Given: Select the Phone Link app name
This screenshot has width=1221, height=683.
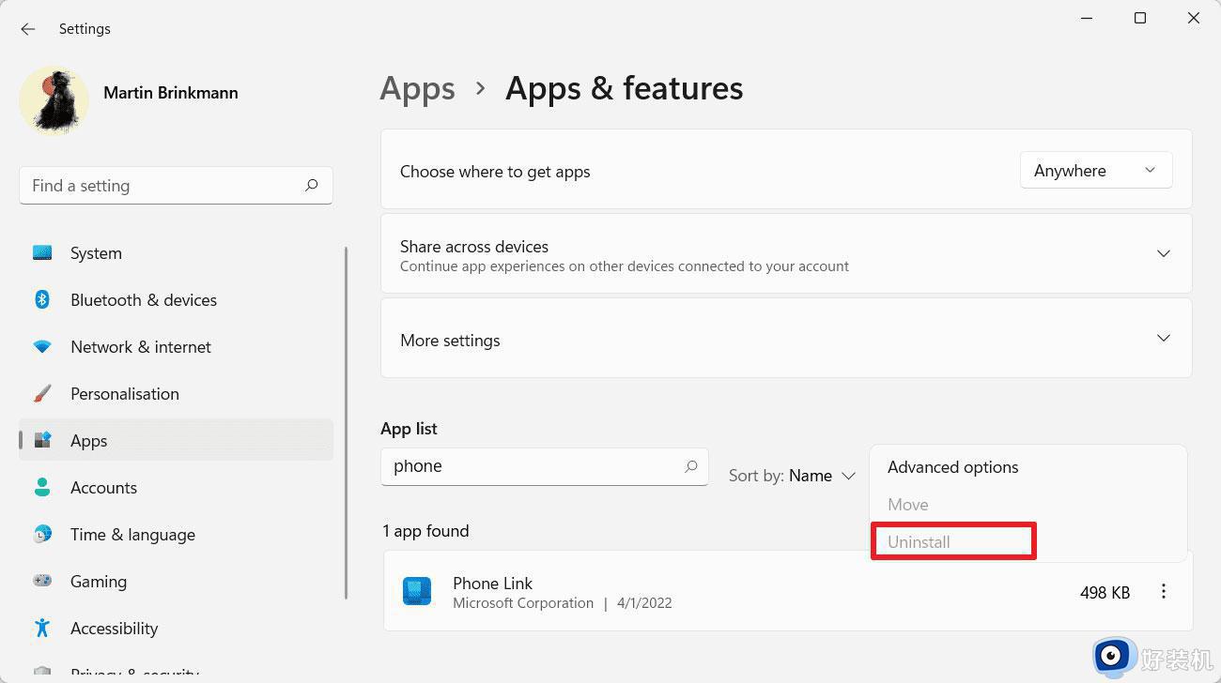Looking at the screenshot, I should [493, 584].
